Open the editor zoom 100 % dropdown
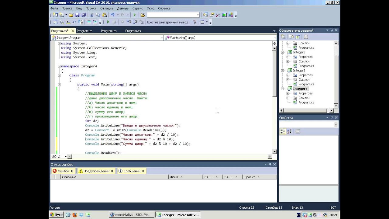This screenshot has height=219, width=389. [x=65, y=157]
